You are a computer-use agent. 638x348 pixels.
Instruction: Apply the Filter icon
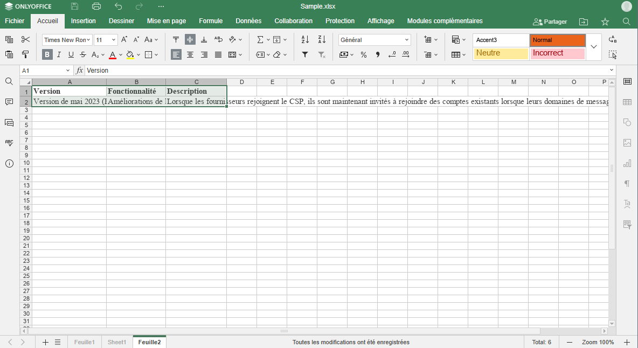[304, 54]
